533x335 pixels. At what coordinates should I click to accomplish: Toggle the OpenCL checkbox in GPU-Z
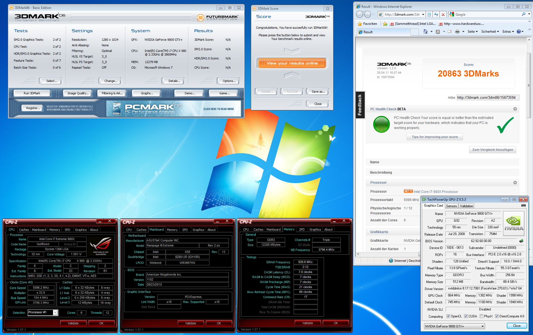(x=448, y=316)
